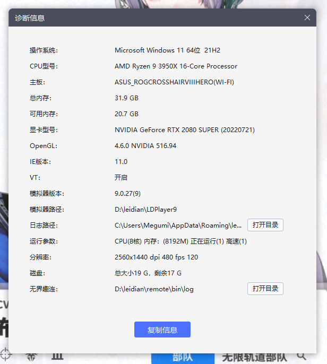Click the search magnifier icon behind dialog
Image resolution: width=327 pixels, height=364 pixels.
[302, 356]
